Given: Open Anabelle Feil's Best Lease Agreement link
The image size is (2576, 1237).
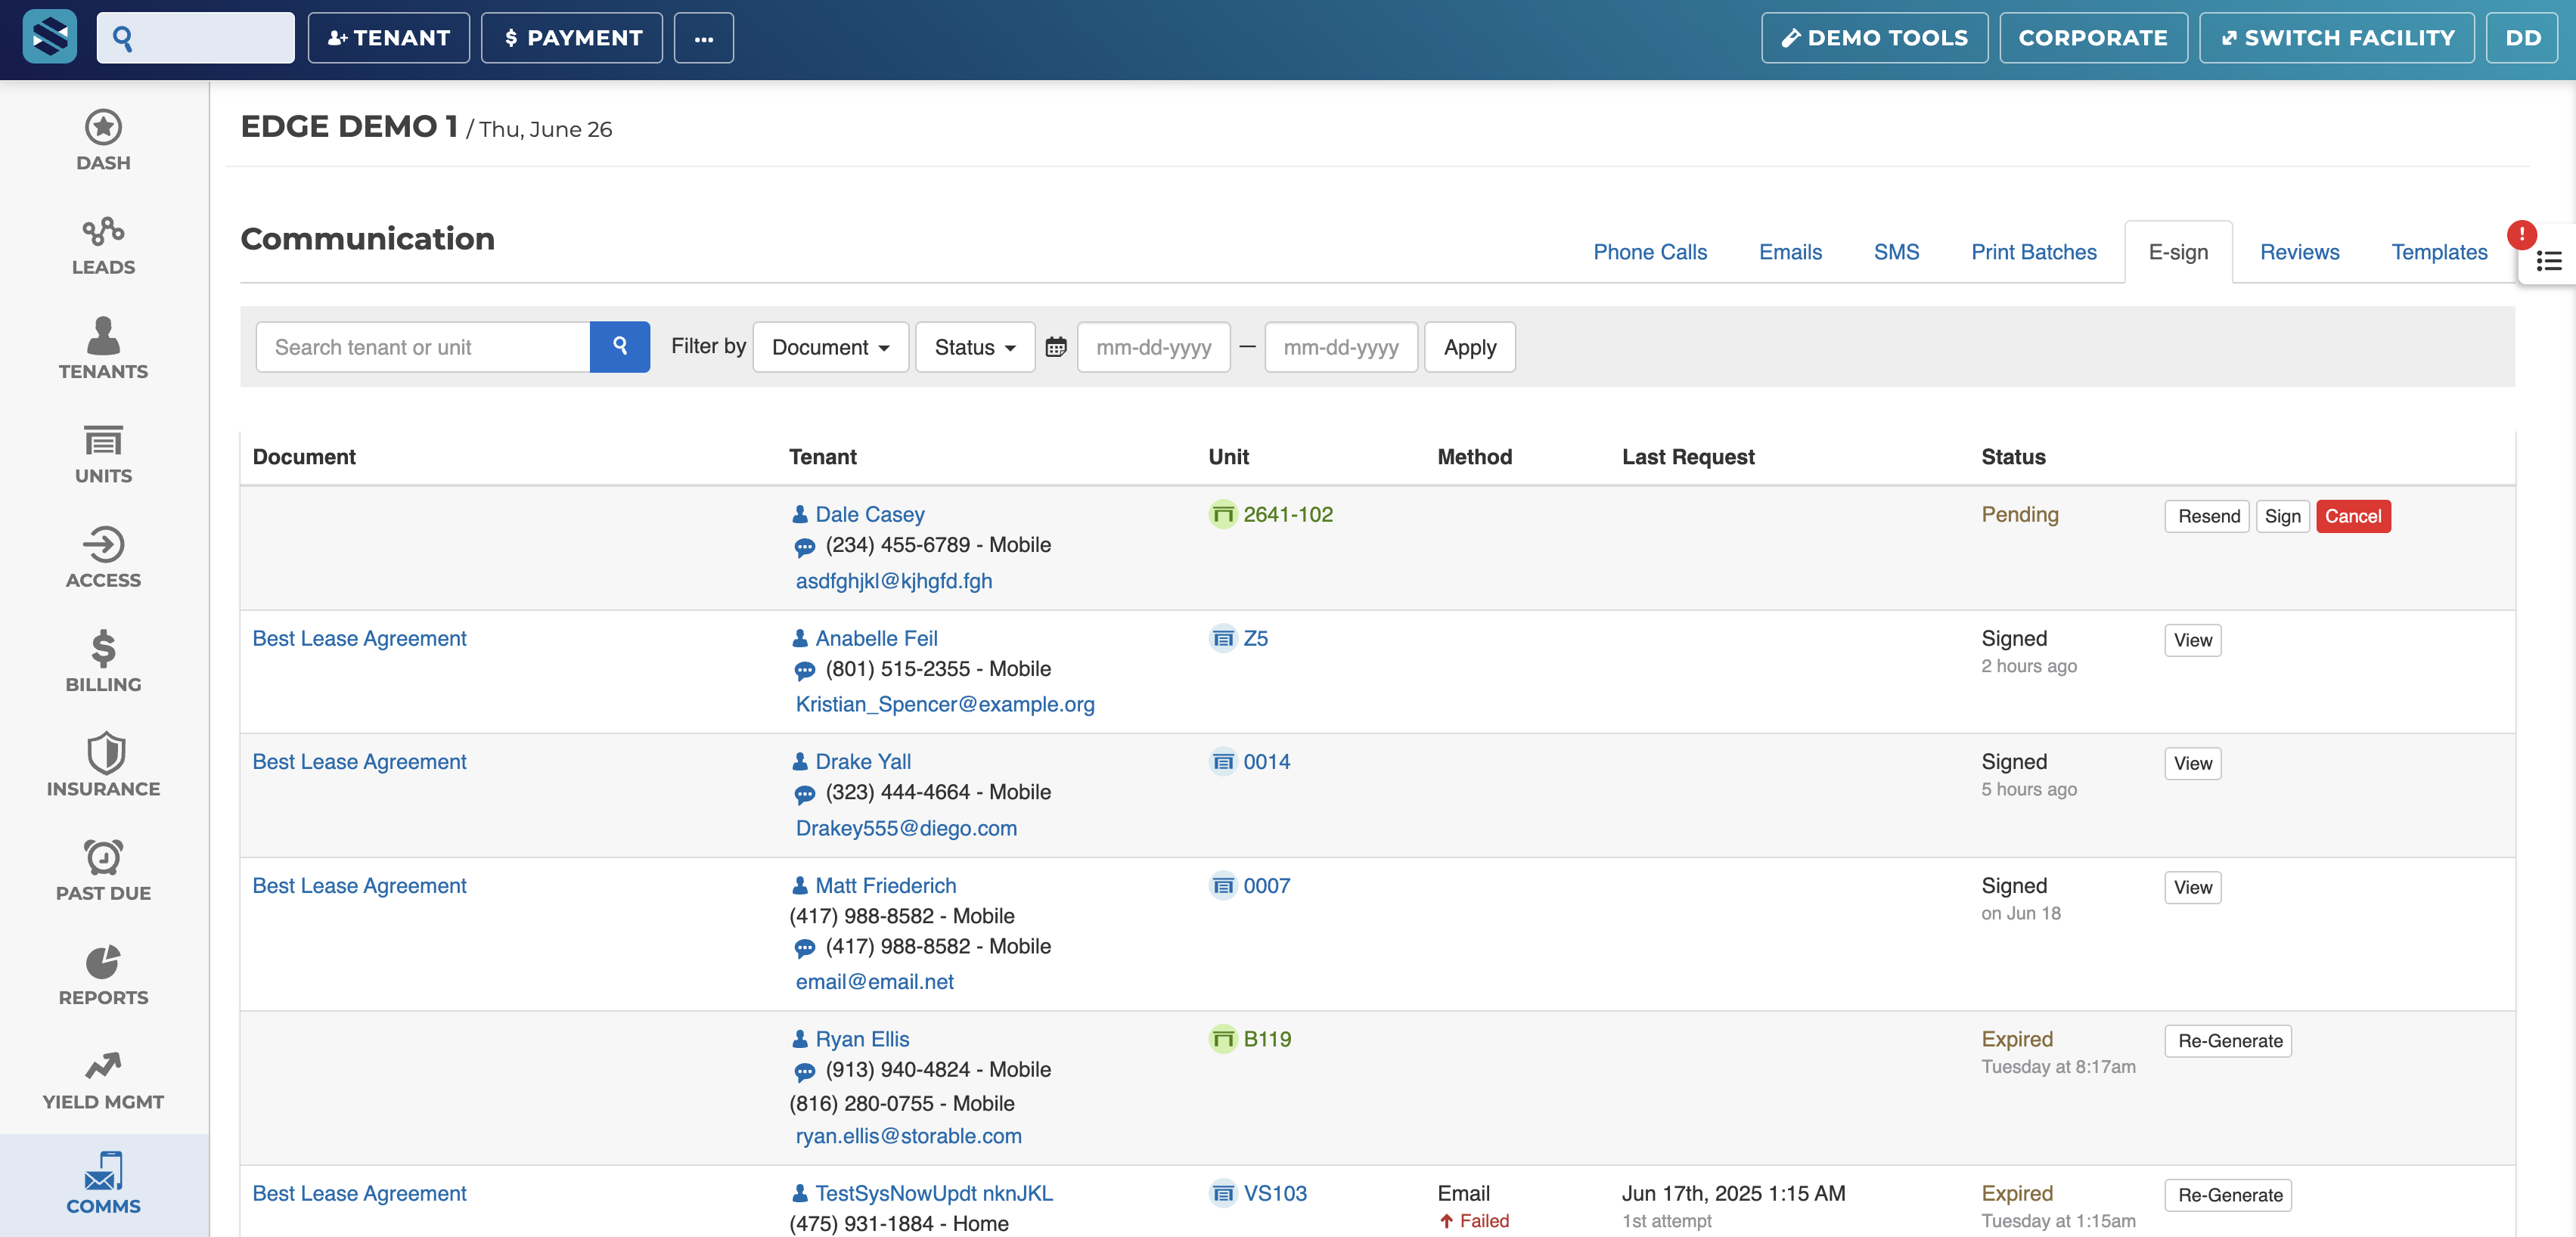Looking at the screenshot, I should pyautogui.click(x=359, y=638).
